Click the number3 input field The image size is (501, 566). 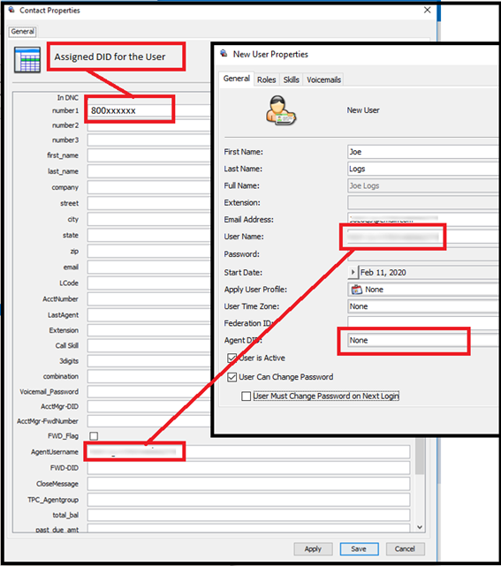148,140
